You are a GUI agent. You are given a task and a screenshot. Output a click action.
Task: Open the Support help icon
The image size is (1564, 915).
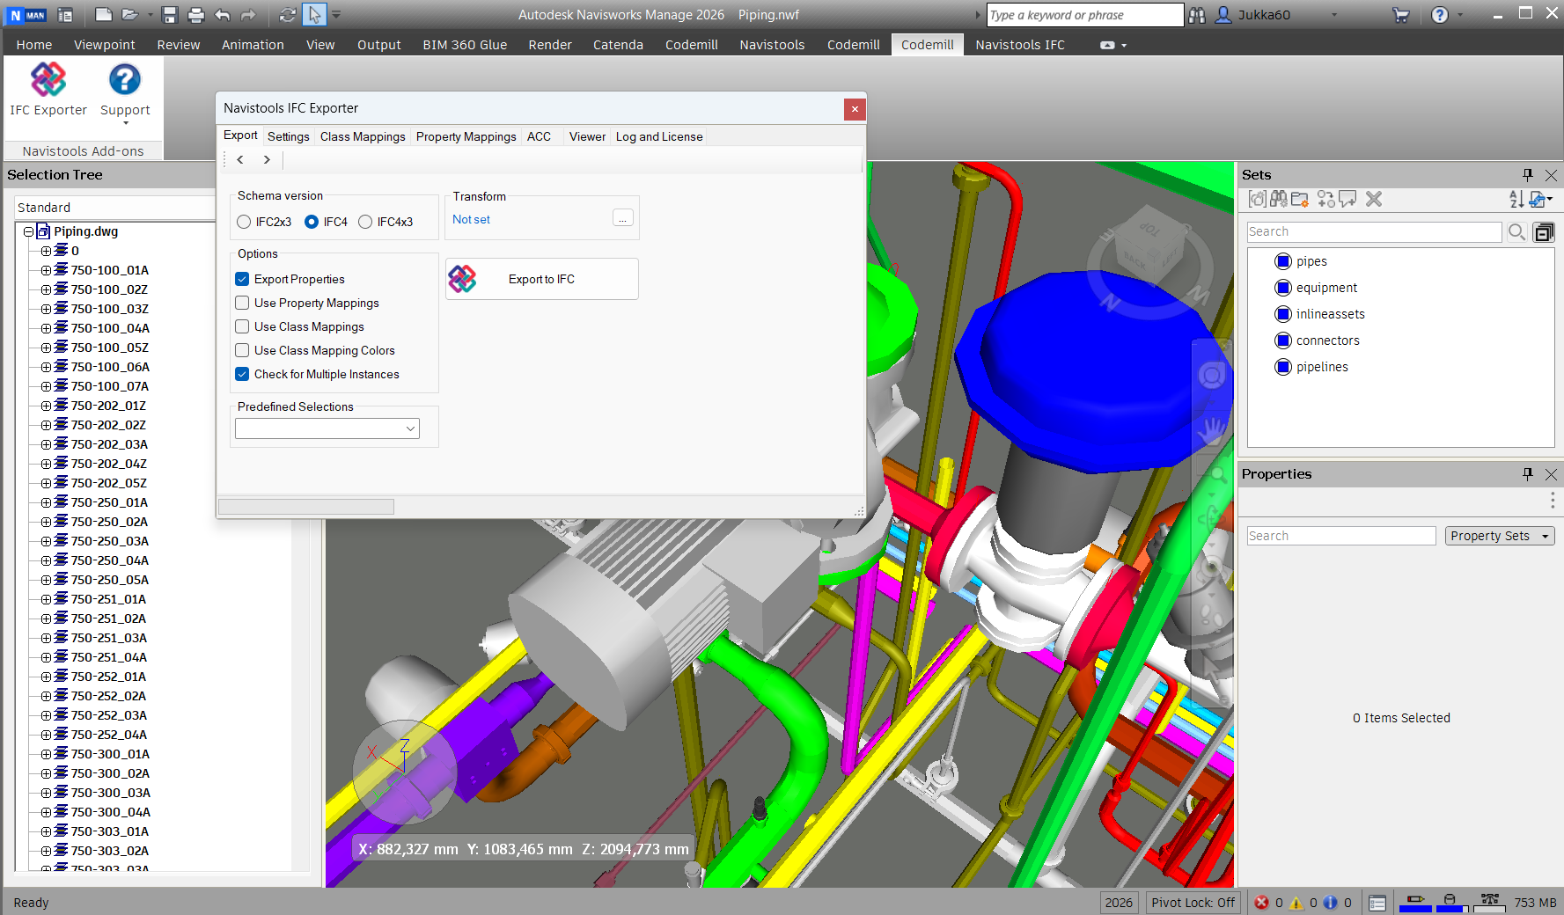click(124, 81)
